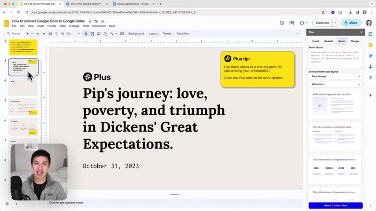This screenshot has height=211, width=376.
Task: Click the Insert image icon
Action: pyautogui.click(x=99, y=34)
